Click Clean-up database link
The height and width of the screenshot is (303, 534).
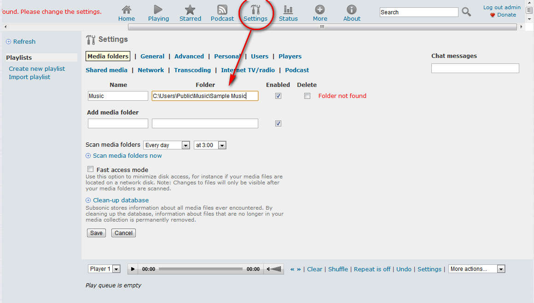click(x=121, y=200)
